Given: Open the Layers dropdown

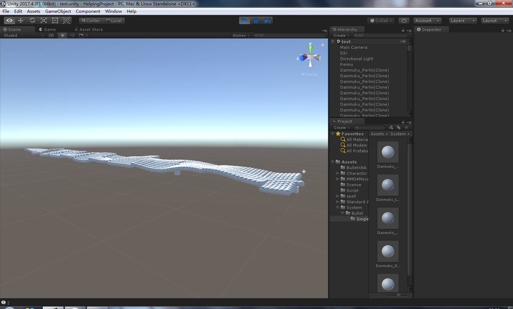Looking at the screenshot, I should pos(463,21).
